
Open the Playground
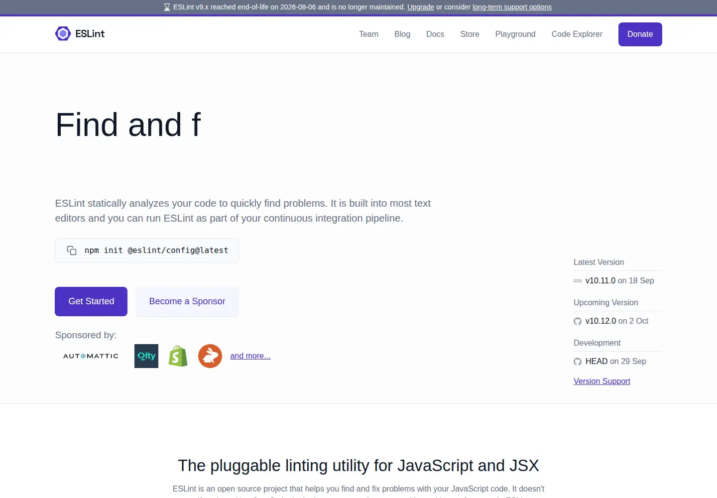(x=515, y=34)
